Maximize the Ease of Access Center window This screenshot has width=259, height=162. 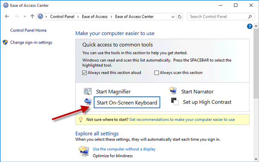(x=236, y=5)
